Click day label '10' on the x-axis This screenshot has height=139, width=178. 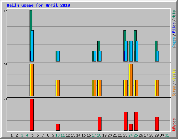pos(57,135)
